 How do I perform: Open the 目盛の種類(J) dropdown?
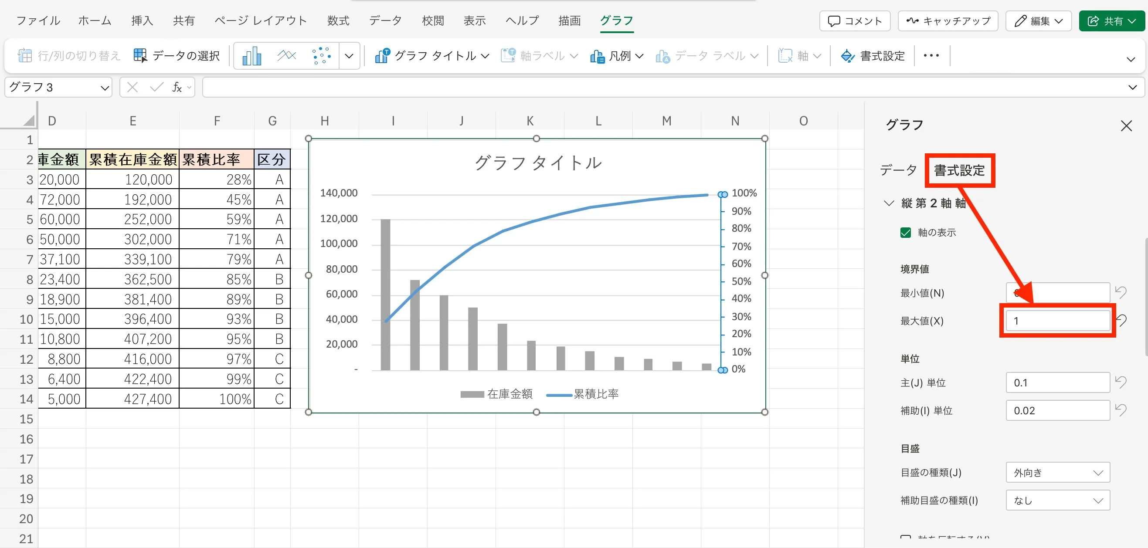[1057, 472]
